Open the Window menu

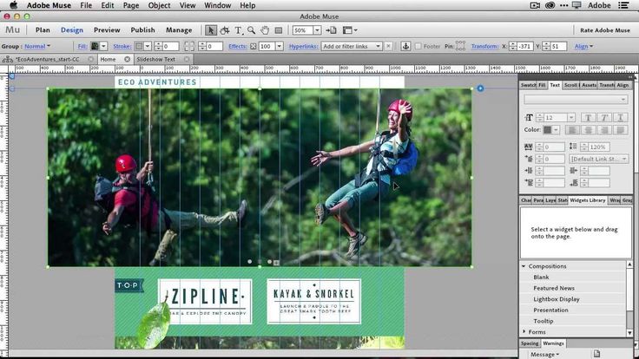tap(217, 5)
